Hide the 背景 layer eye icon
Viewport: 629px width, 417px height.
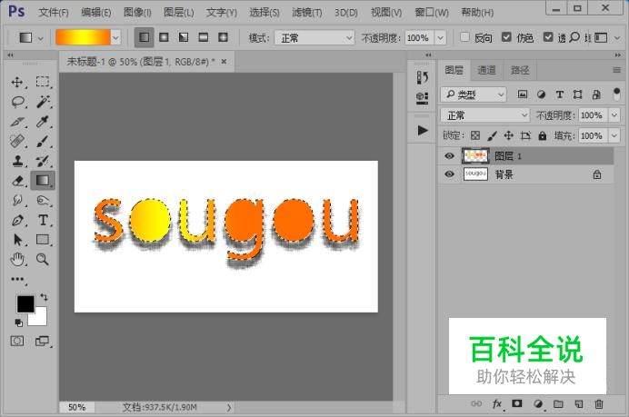pyautogui.click(x=450, y=174)
